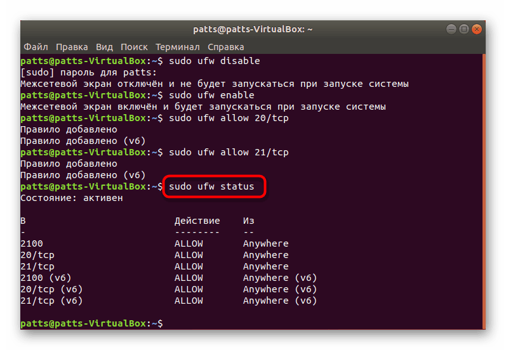Click the terminal vertical scrollbar
The image size is (506, 350).
pos(484,191)
